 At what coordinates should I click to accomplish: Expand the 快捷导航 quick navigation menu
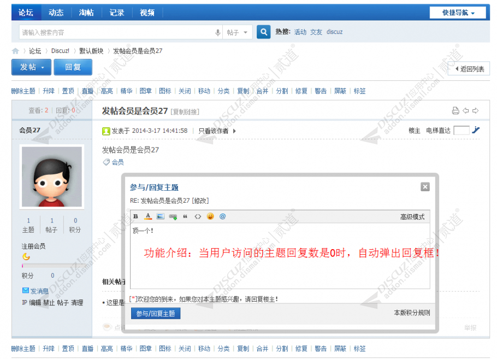[458, 12]
